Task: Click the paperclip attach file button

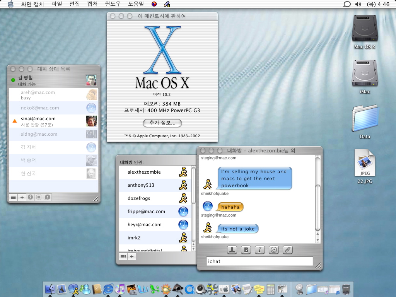Action: pos(287,250)
